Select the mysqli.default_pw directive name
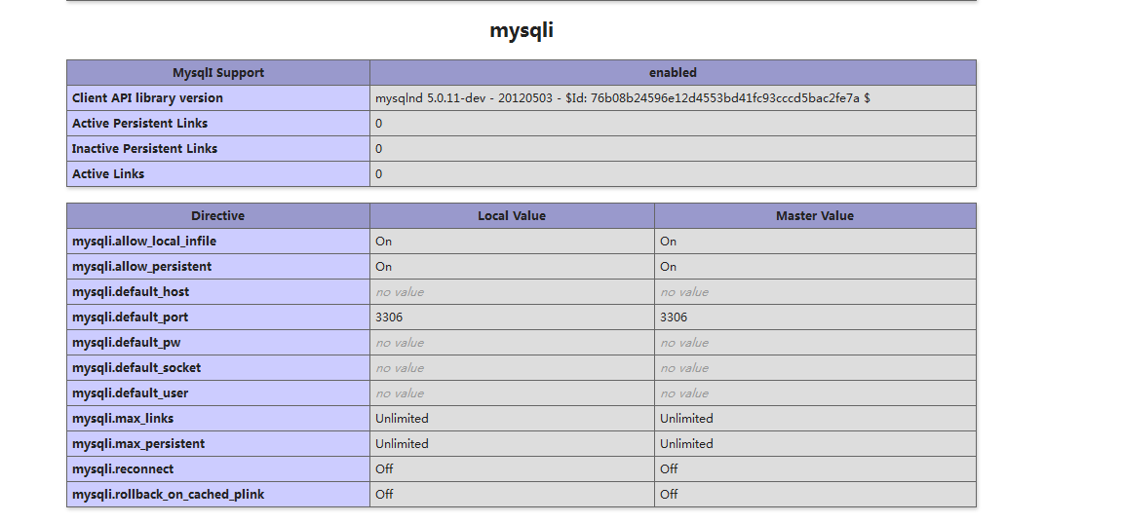The image size is (1122, 523). [x=127, y=343]
